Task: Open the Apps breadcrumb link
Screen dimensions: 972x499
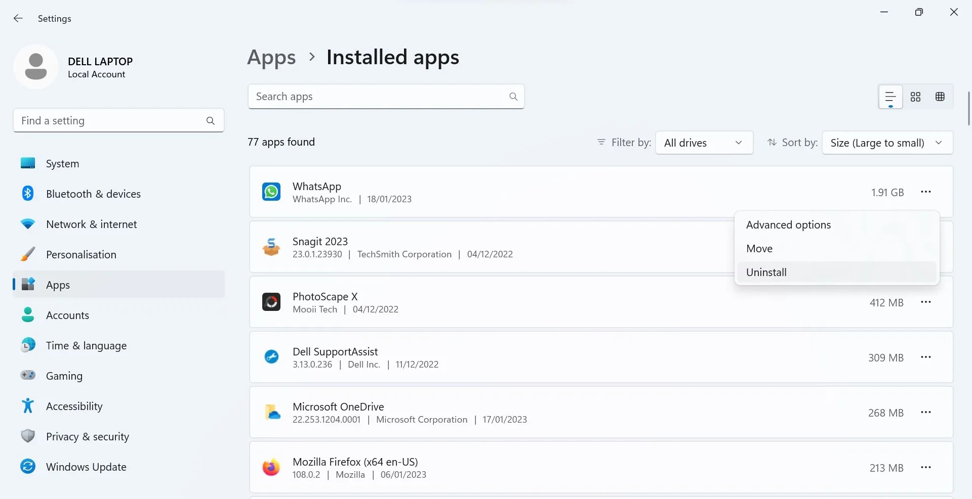Action: tap(271, 58)
